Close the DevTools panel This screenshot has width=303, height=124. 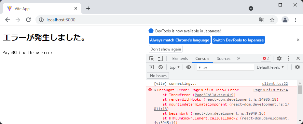[x=298, y=59]
